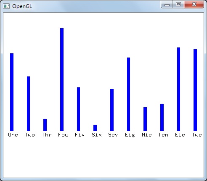Click the 'Sev' axis label
207x181 pixels.
click(x=113, y=135)
